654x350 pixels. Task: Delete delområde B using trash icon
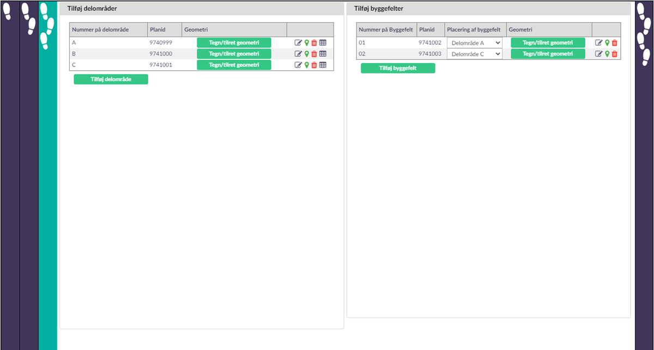[x=314, y=54]
